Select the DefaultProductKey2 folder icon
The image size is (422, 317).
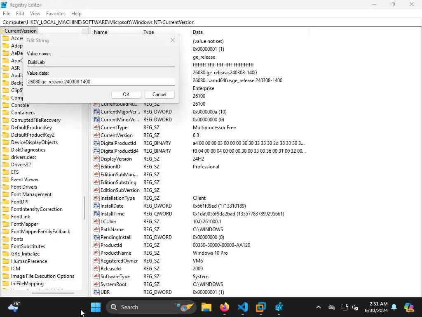(x=6, y=135)
